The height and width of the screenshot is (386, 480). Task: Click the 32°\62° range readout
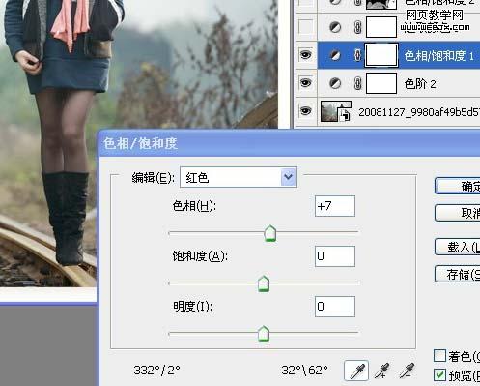point(304,370)
